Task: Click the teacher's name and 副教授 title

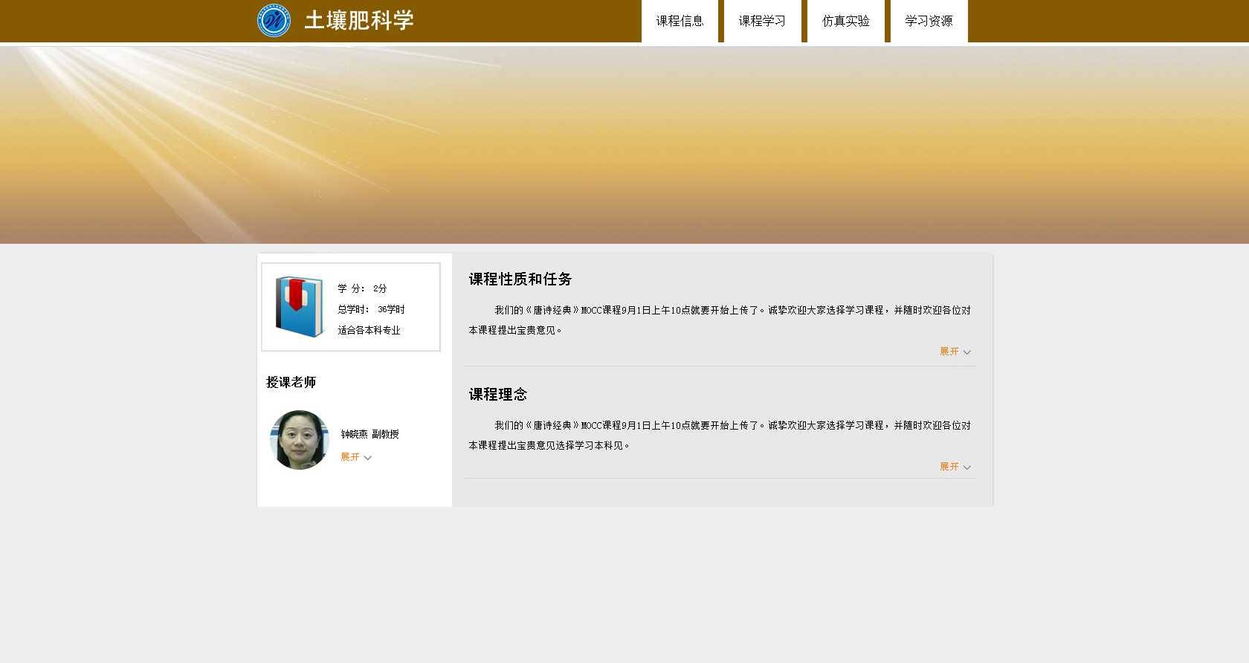Action: [x=369, y=434]
